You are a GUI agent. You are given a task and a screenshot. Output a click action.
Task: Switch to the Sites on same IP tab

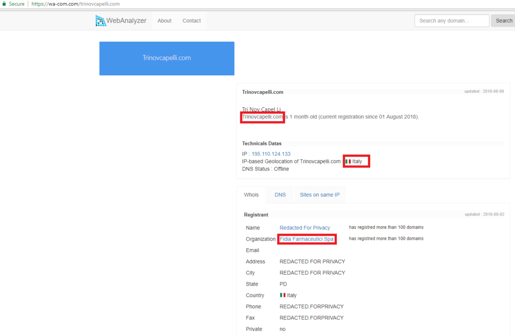tap(320, 195)
